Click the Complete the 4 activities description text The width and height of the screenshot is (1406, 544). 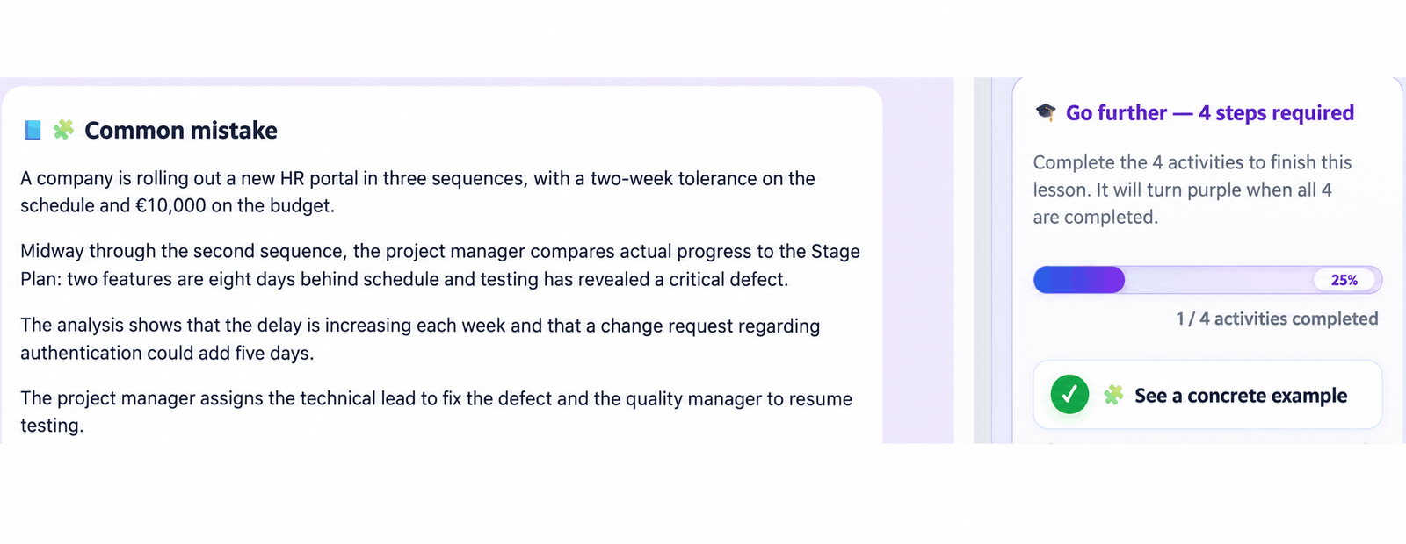[1192, 190]
